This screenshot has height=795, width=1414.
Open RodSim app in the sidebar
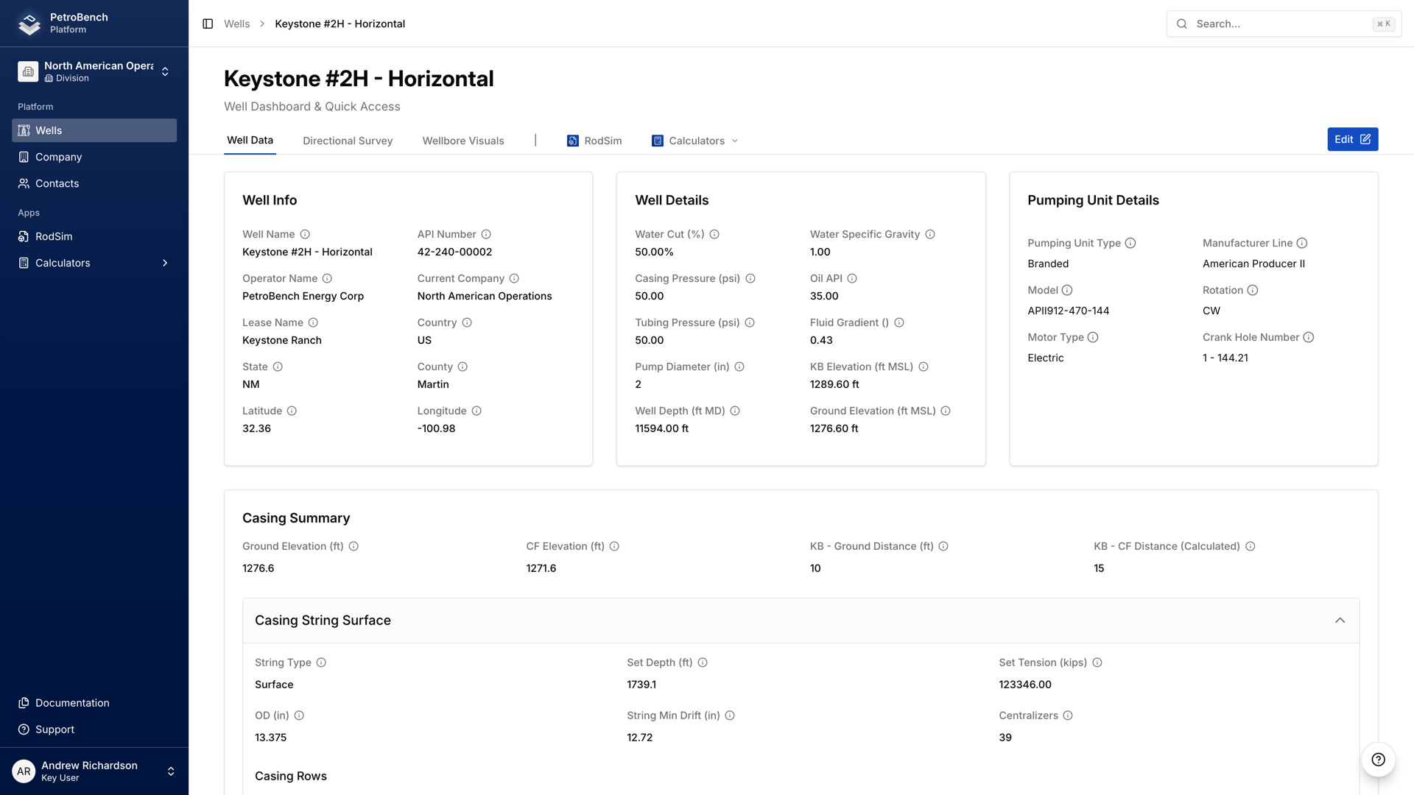point(94,236)
